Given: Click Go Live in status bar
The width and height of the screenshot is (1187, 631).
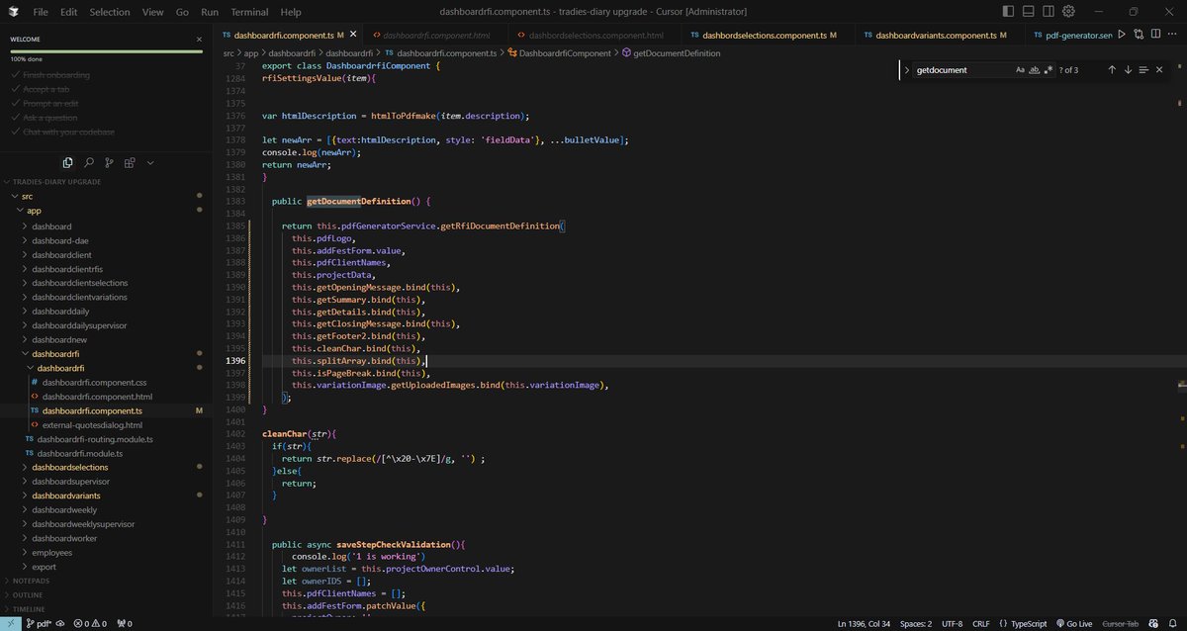Looking at the screenshot, I should click(1073, 624).
